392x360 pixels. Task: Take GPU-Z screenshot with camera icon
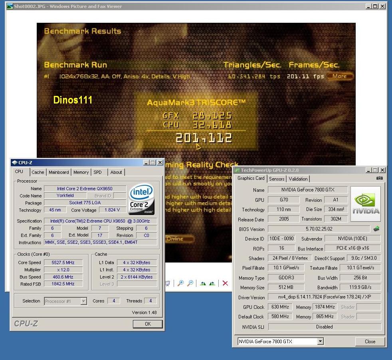pos(379,178)
